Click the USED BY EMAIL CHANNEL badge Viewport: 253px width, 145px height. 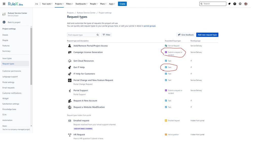tap(83, 129)
